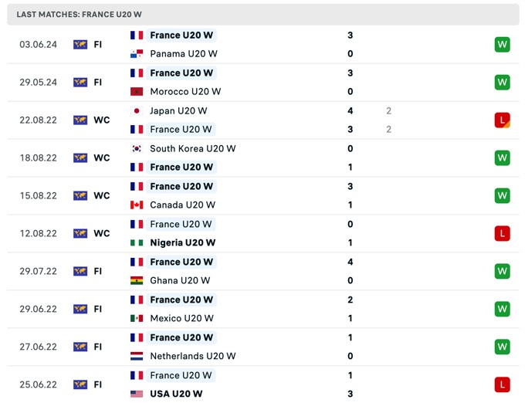Click the Morocco flag icon

tap(137, 92)
